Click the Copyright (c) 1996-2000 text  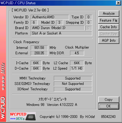pyautogui.click(x=59, y=117)
